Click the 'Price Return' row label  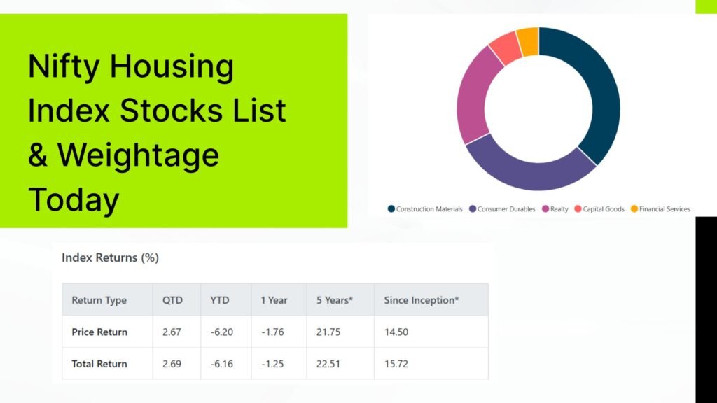point(99,332)
